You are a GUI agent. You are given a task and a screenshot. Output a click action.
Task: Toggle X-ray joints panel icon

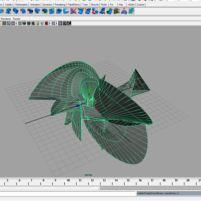(x=69, y=23)
